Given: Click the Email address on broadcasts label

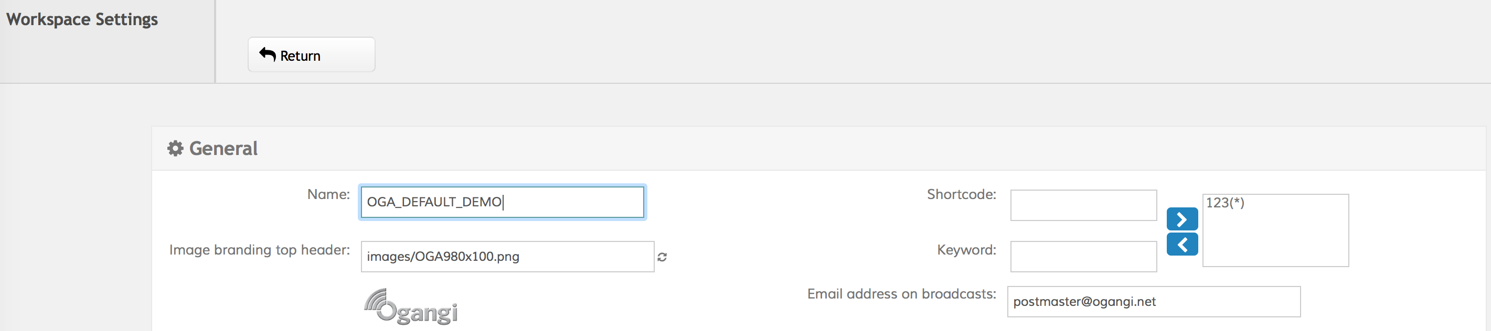Looking at the screenshot, I should coord(901,294).
